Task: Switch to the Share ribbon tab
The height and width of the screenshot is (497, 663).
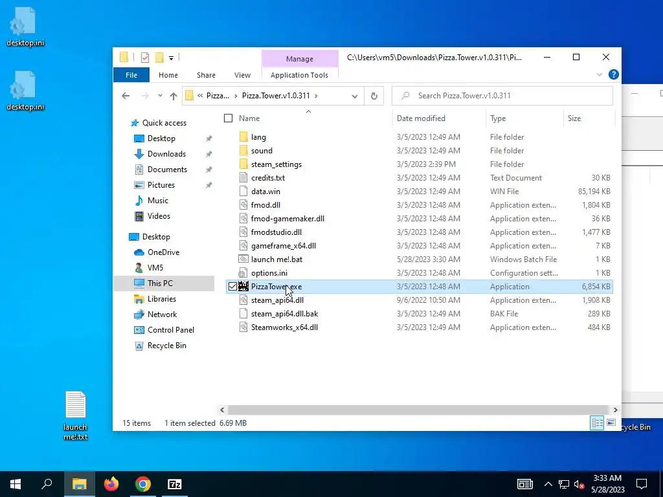Action: click(206, 75)
